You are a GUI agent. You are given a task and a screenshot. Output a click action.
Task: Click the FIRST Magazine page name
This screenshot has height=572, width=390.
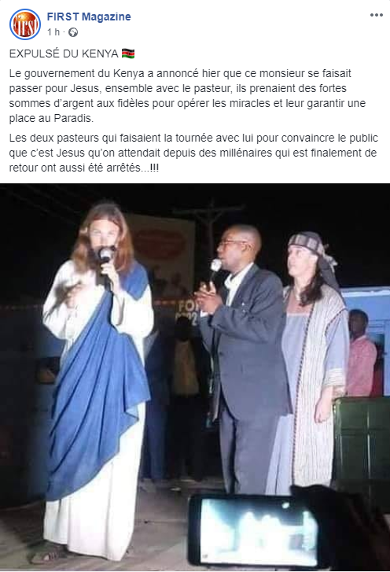pos(89,17)
